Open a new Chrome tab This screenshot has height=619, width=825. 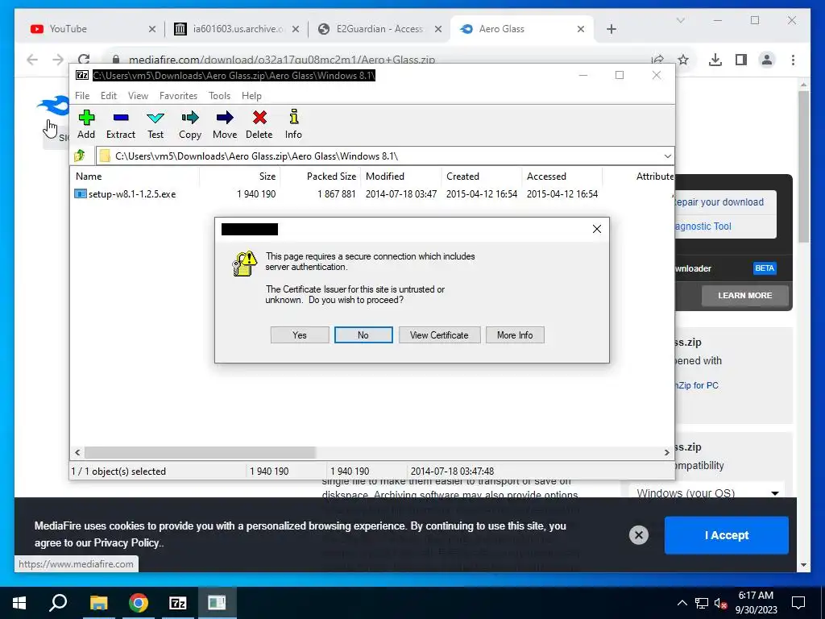coord(611,29)
